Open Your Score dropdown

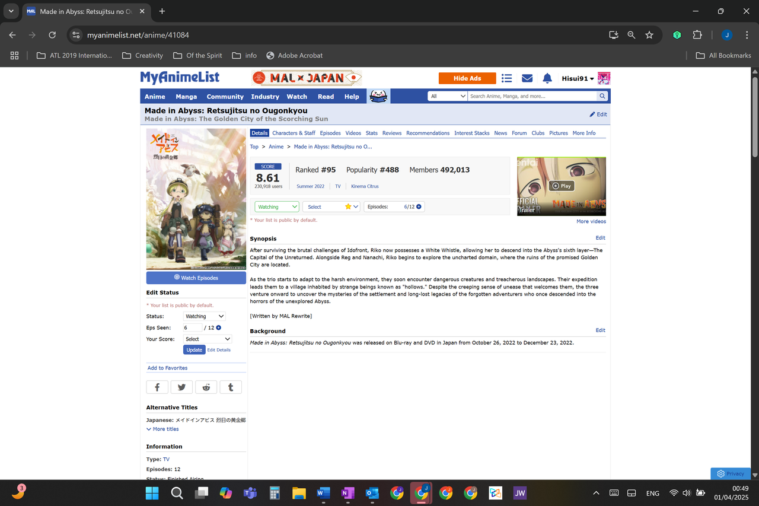click(x=208, y=339)
